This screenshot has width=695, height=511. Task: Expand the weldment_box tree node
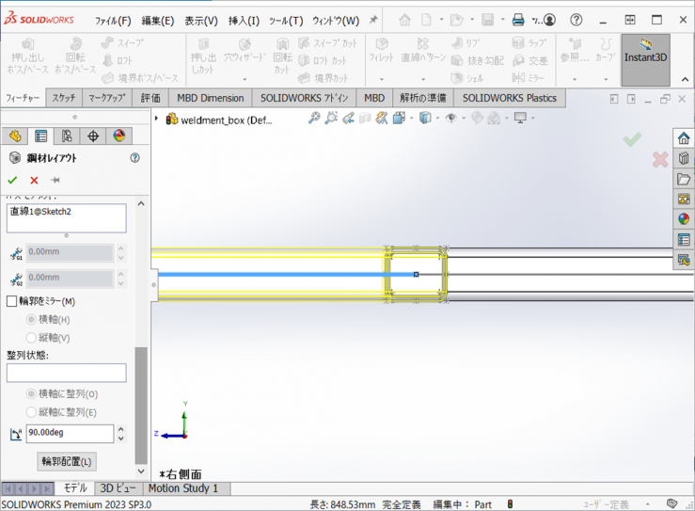[x=157, y=119]
